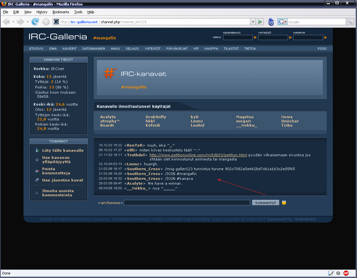
Task: Click the Hae jäsenten kuvat link
Action: (x=63, y=180)
